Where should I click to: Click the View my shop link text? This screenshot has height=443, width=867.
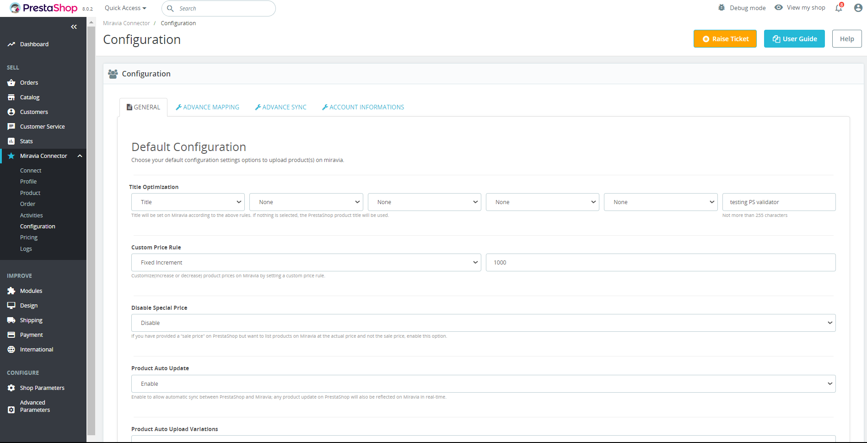click(806, 8)
